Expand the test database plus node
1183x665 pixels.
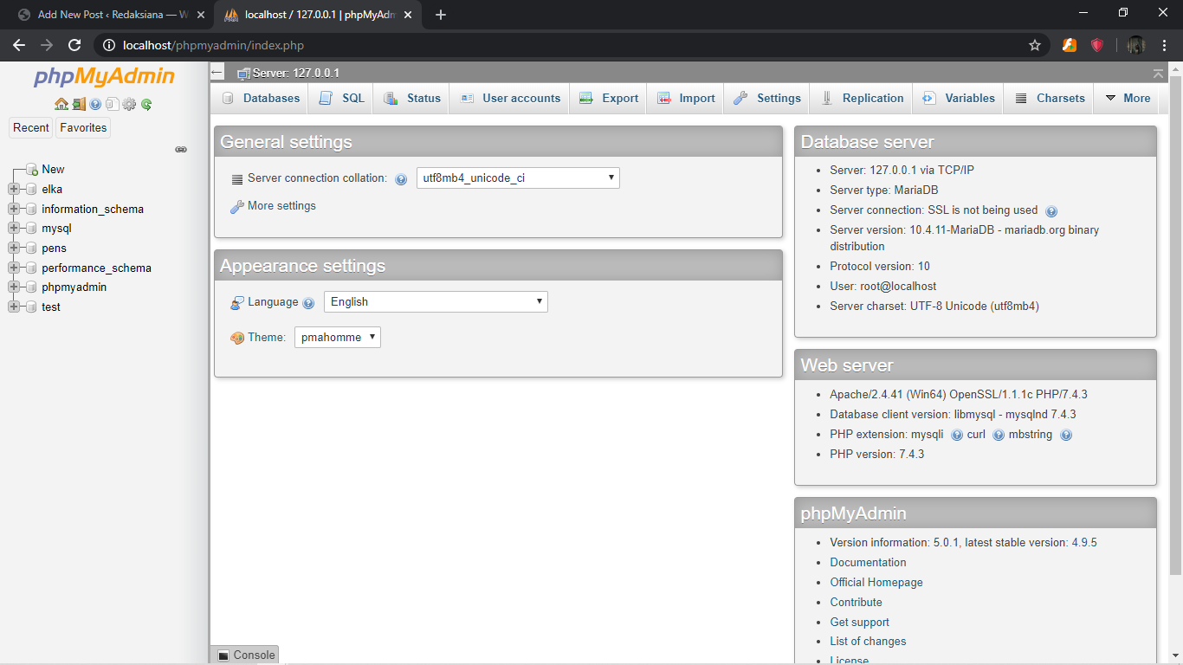coord(13,307)
